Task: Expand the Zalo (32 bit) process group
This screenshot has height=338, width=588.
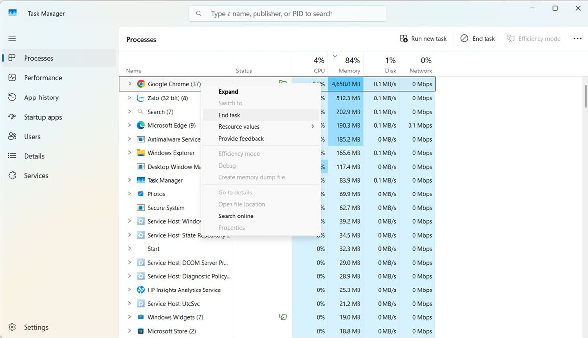Action: [x=129, y=98]
